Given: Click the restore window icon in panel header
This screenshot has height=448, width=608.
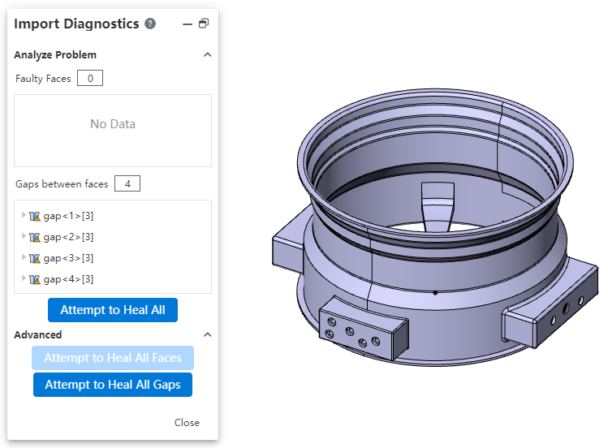Looking at the screenshot, I should point(204,24).
